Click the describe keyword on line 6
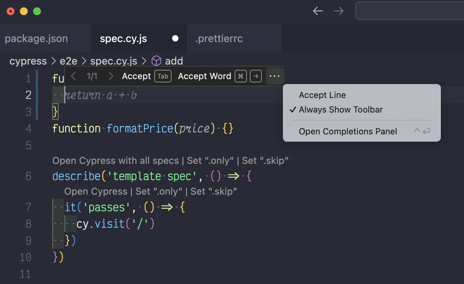The width and height of the screenshot is (464, 284). point(76,176)
